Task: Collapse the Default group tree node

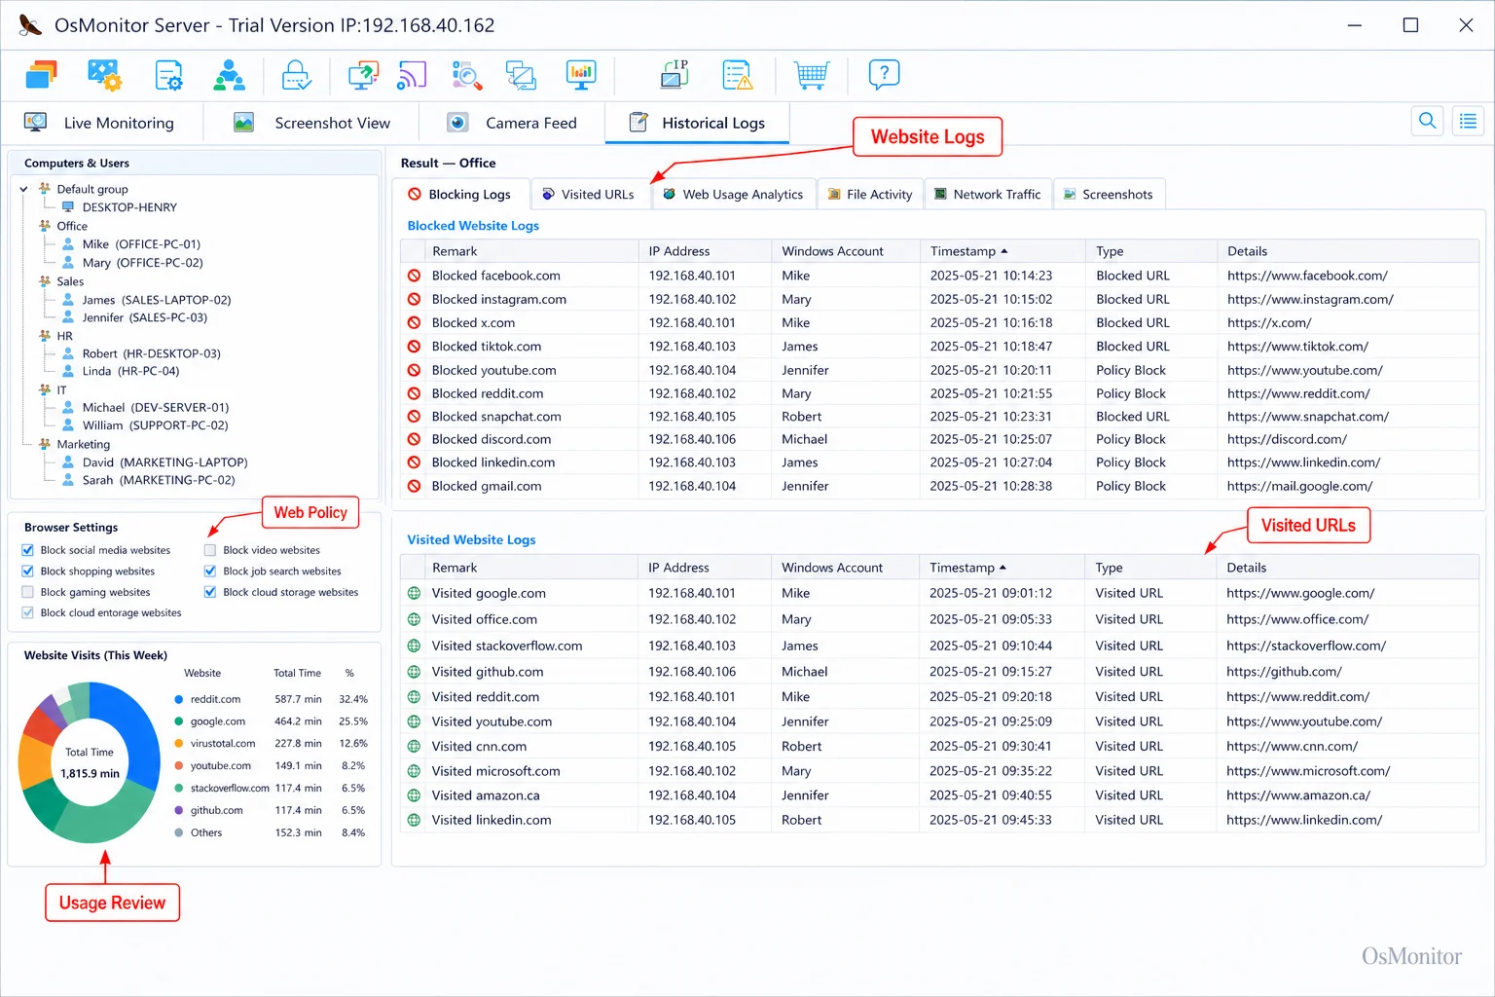Action: point(23,190)
